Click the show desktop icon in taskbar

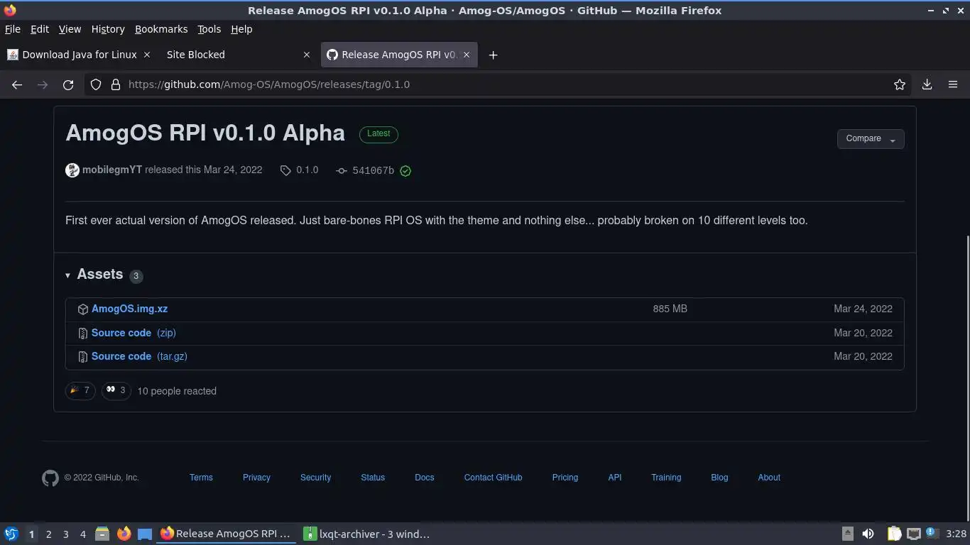tap(145, 534)
